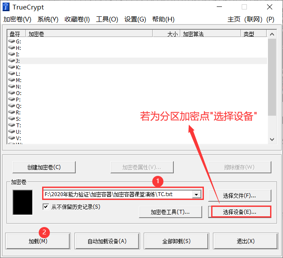Open the 帮助(H) menu

point(163,19)
